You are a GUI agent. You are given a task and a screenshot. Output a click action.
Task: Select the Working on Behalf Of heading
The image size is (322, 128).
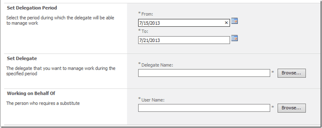31,93
